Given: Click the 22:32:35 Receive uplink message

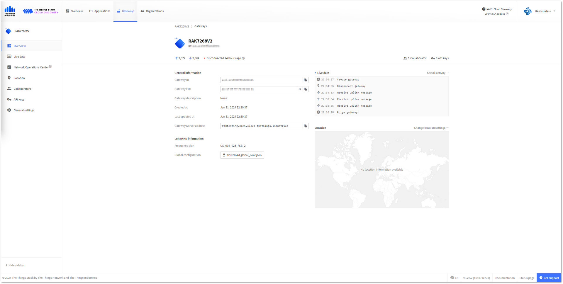Looking at the screenshot, I should (382, 106).
